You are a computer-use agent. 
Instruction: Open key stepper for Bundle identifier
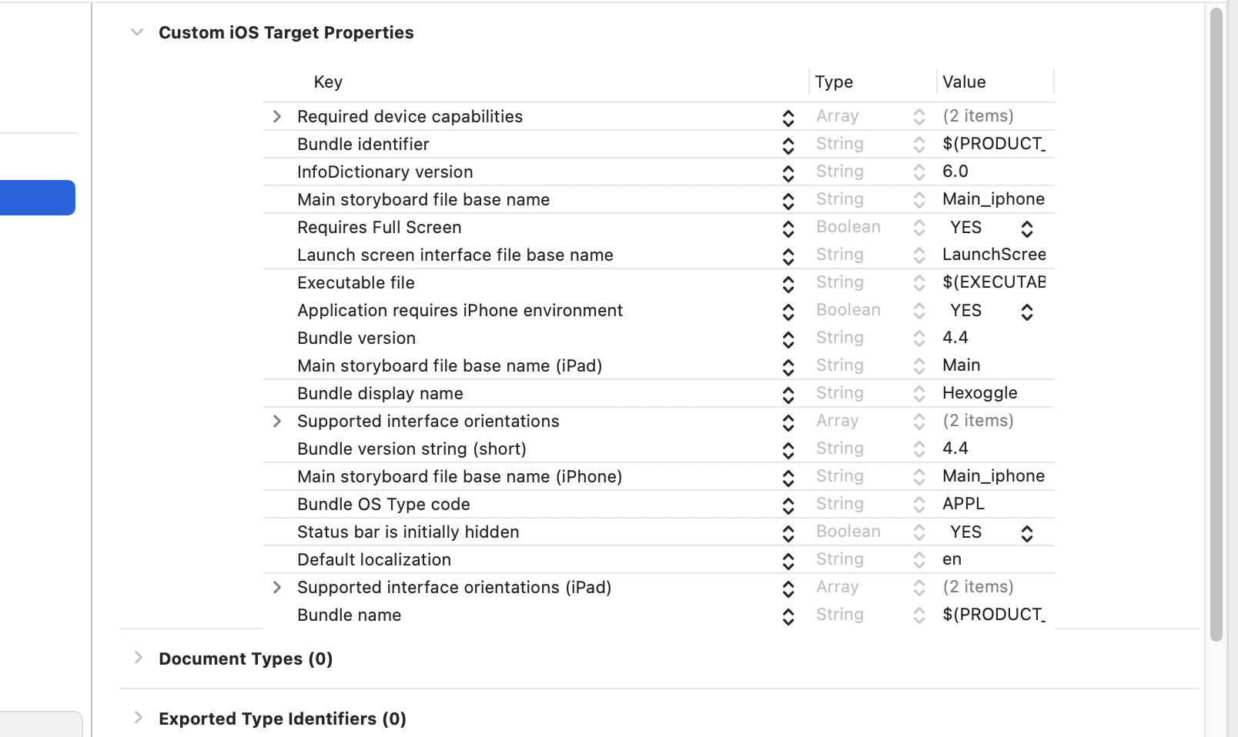788,145
